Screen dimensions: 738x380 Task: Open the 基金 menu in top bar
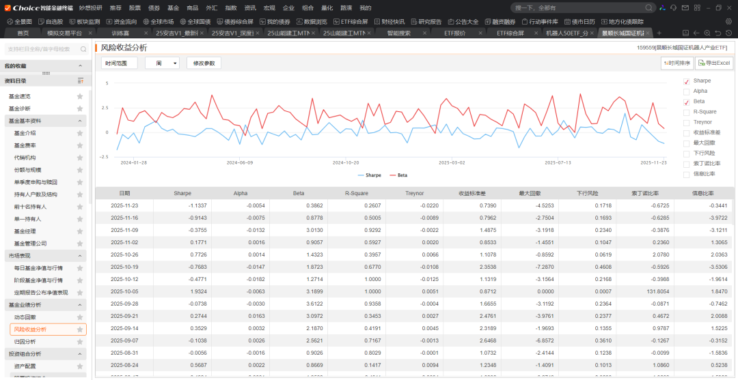(x=173, y=8)
